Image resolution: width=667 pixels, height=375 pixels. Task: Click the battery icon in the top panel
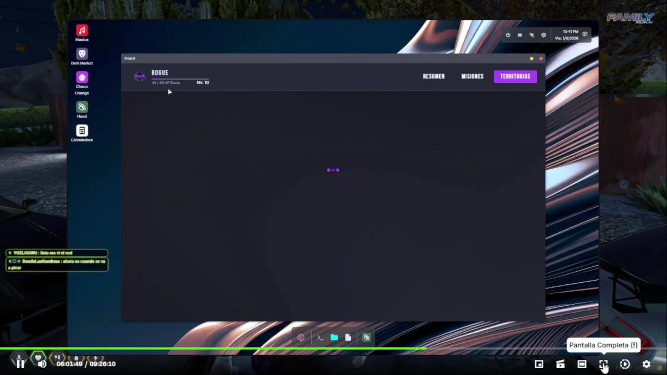(x=520, y=35)
